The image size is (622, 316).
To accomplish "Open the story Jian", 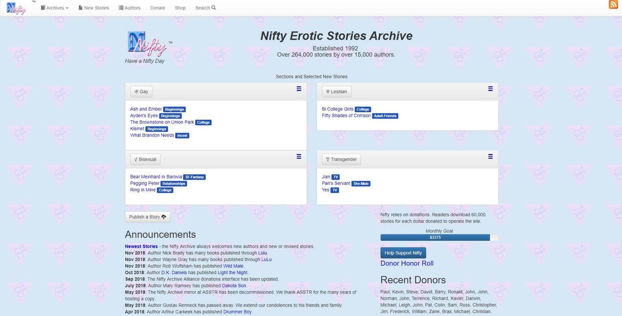I will tap(326, 177).
